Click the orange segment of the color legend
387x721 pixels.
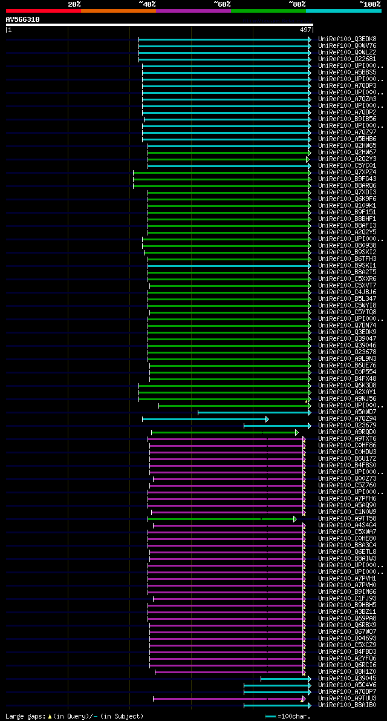tap(119, 10)
